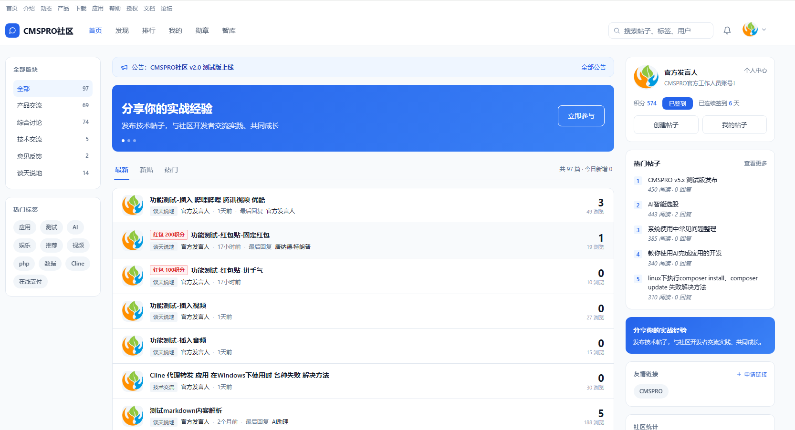The height and width of the screenshot is (430, 795).
Task: Focus the 搜索帖子、标签、用户 search field
Action: click(661, 31)
